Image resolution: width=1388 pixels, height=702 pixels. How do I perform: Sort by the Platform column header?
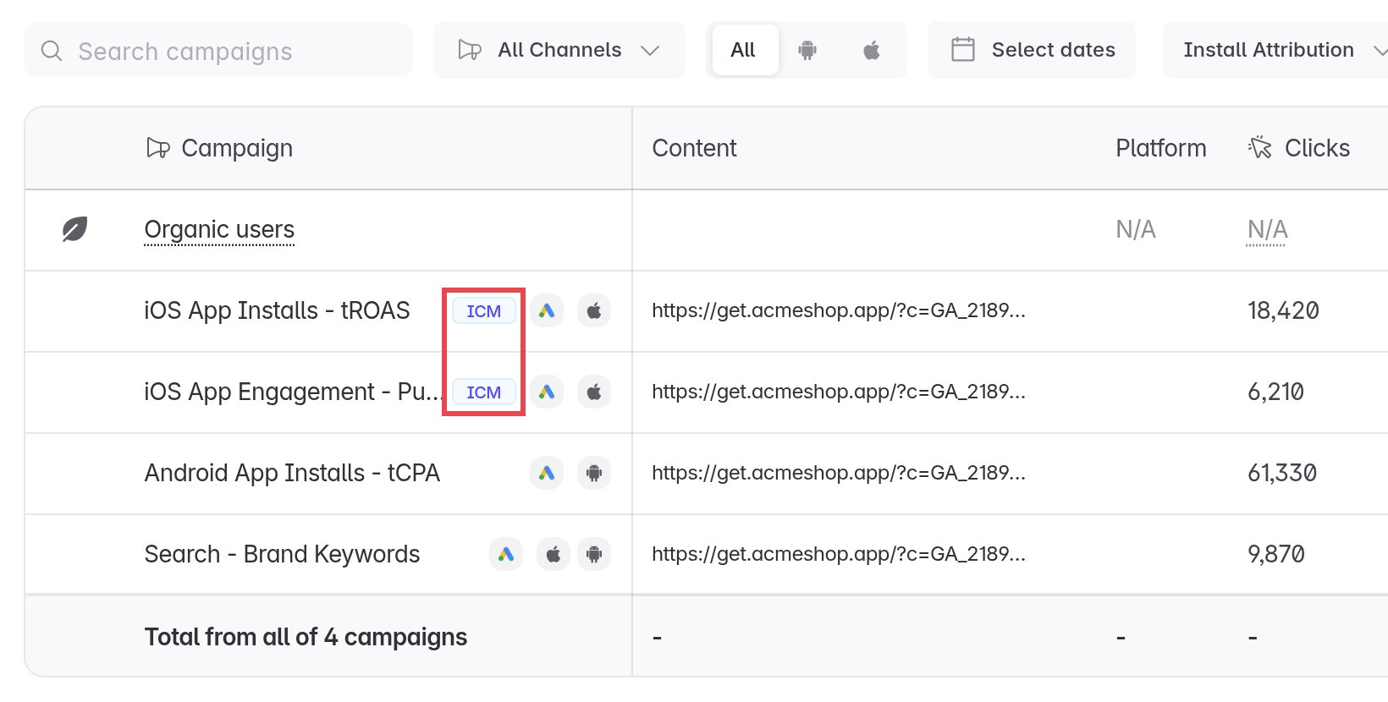pyautogui.click(x=1161, y=148)
